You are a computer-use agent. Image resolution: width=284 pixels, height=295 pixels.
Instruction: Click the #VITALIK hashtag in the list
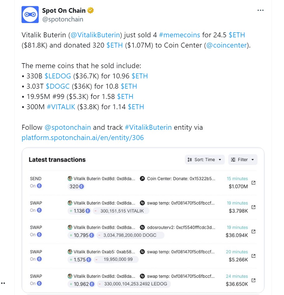(x=61, y=107)
